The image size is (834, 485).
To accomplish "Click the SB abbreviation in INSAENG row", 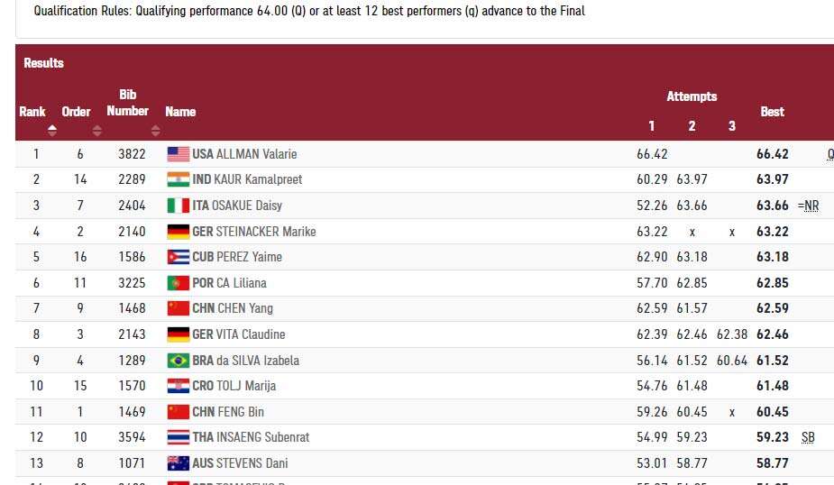I will click(x=808, y=437).
